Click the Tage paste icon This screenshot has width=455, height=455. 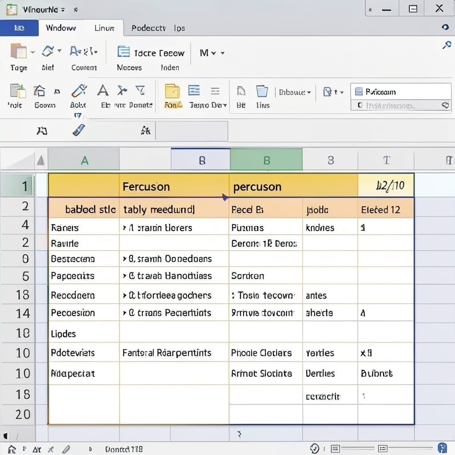[x=18, y=52]
